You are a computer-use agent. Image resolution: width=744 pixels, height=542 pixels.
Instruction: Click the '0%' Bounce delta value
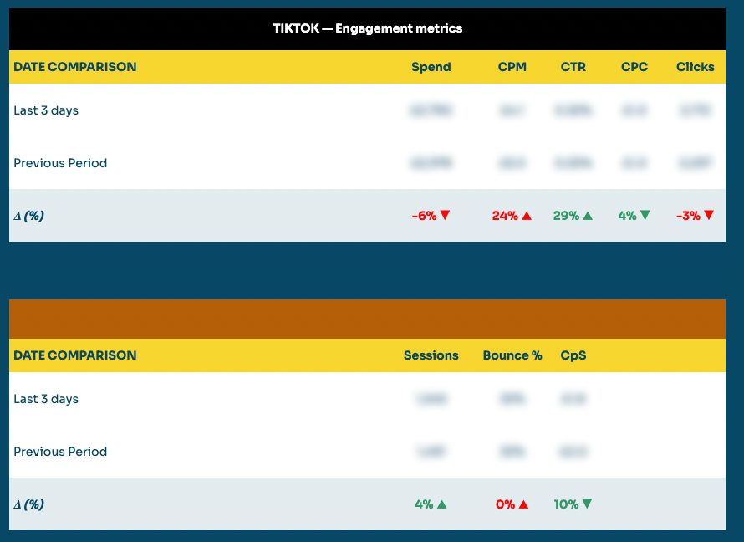pyautogui.click(x=505, y=504)
